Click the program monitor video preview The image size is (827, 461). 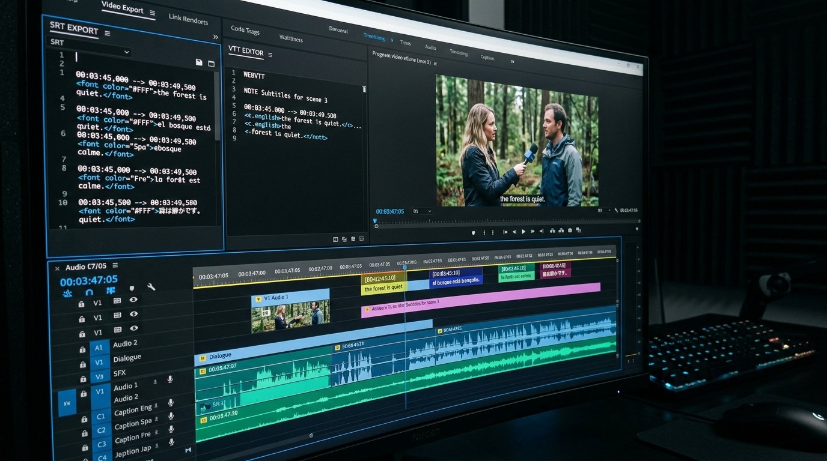coord(517,140)
